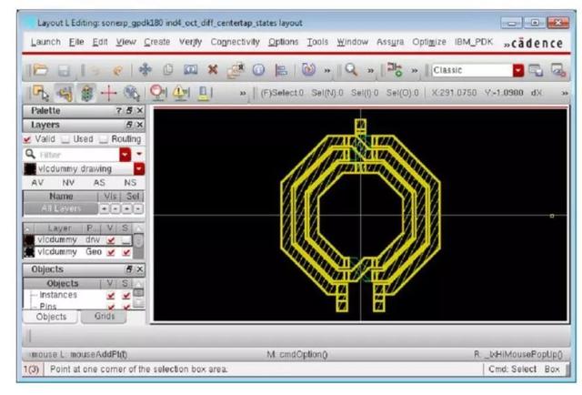Click the globe with cursor icon
Image resolution: width=582 pixels, height=395 pixels.
coord(131,93)
